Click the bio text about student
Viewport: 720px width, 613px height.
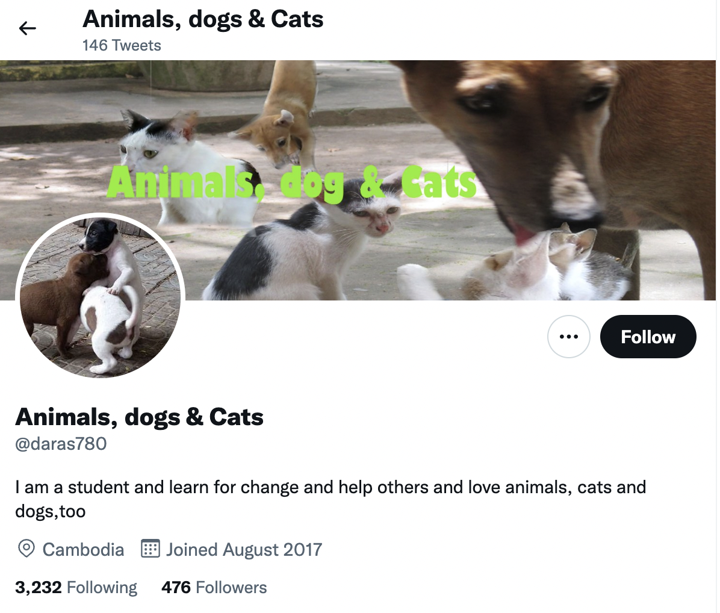click(331, 499)
